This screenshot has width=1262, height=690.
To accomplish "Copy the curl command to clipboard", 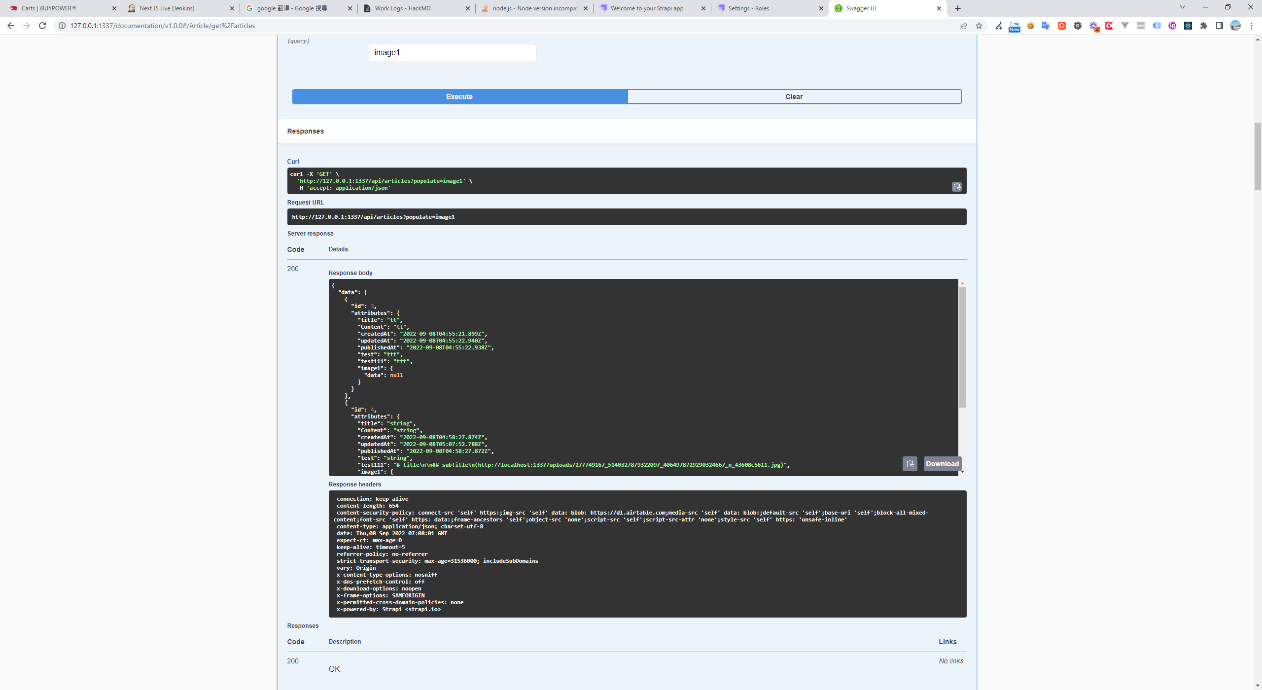I will point(956,187).
